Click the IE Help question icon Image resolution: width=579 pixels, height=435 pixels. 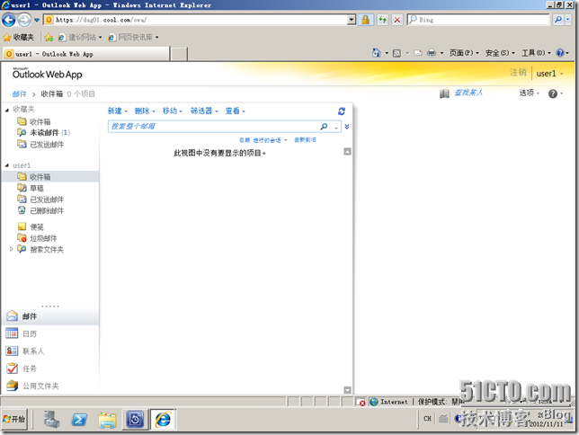(560, 53)
